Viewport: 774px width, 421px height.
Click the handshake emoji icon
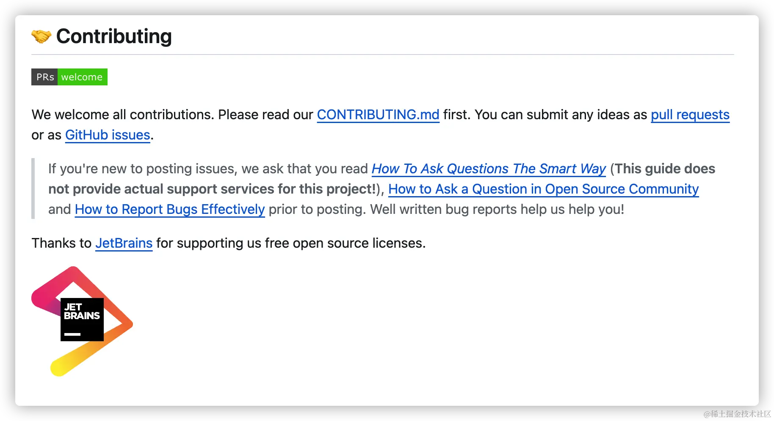(x=41, y=36)
